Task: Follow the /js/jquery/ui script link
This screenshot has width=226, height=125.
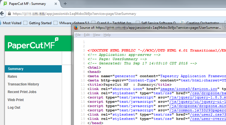Action: [198, 102]
